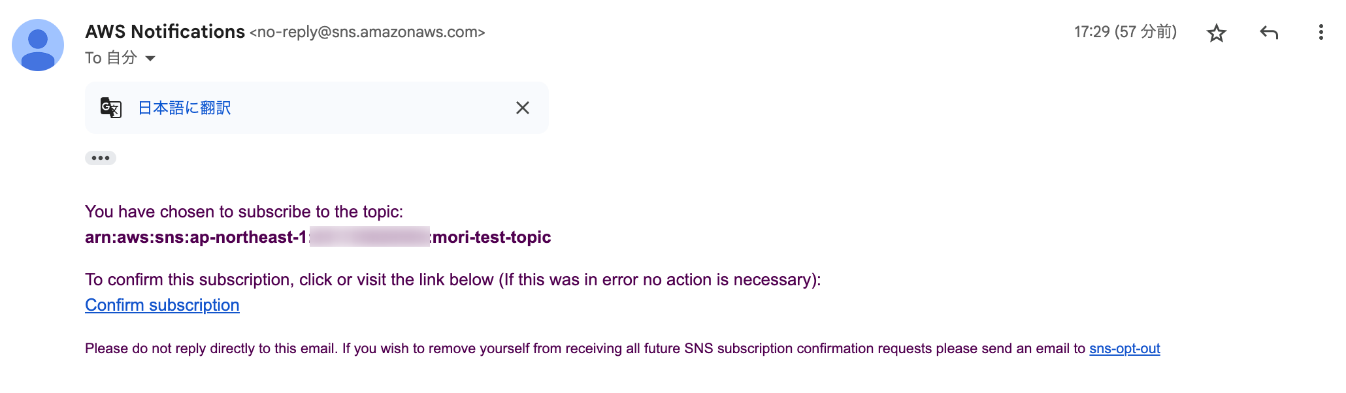This screenshot has width=1346, height=393.
Task: Click the no-reply@sns.amazonaws.com address
Action: click(367, 32)
